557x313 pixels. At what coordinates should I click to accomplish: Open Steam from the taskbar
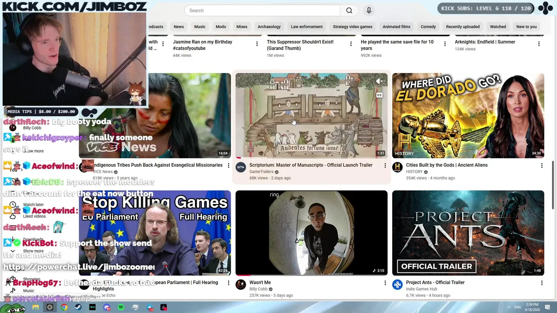click(x=78, y=307)
